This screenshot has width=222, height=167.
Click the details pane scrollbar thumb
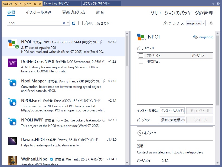[218, 70]
